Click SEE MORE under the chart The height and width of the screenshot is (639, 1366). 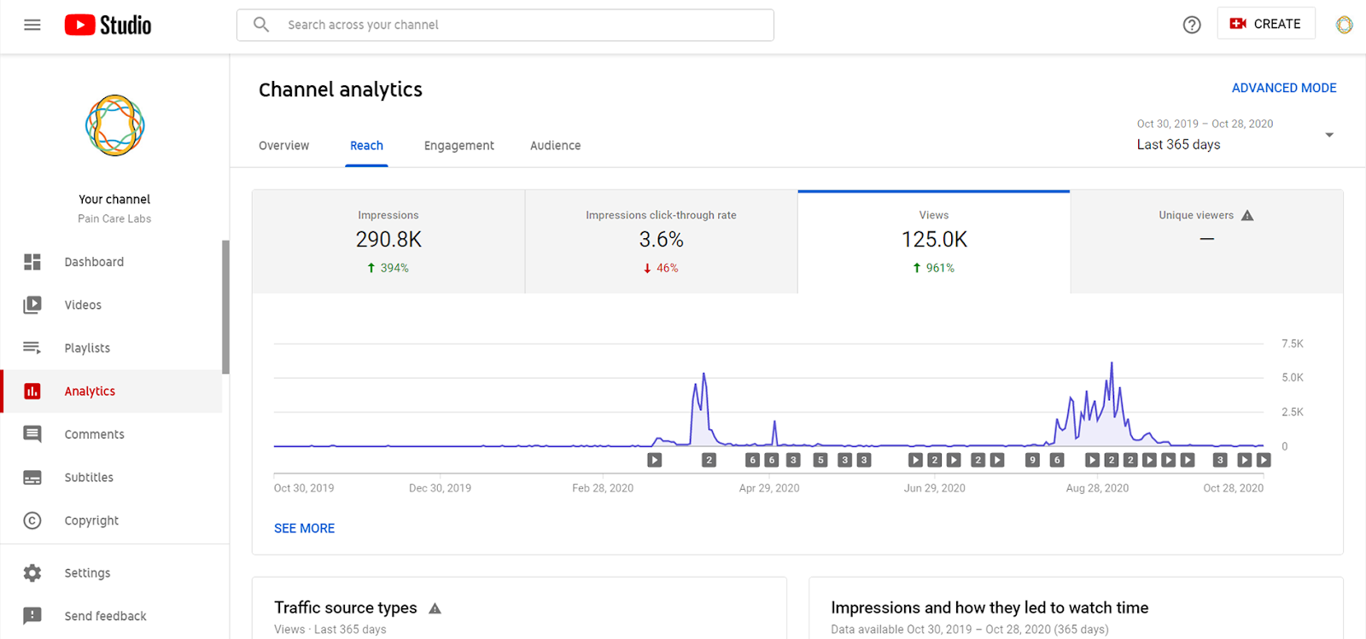(x=305, y=528)
